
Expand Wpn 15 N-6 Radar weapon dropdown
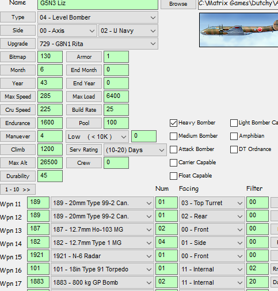tap(102, 256)
